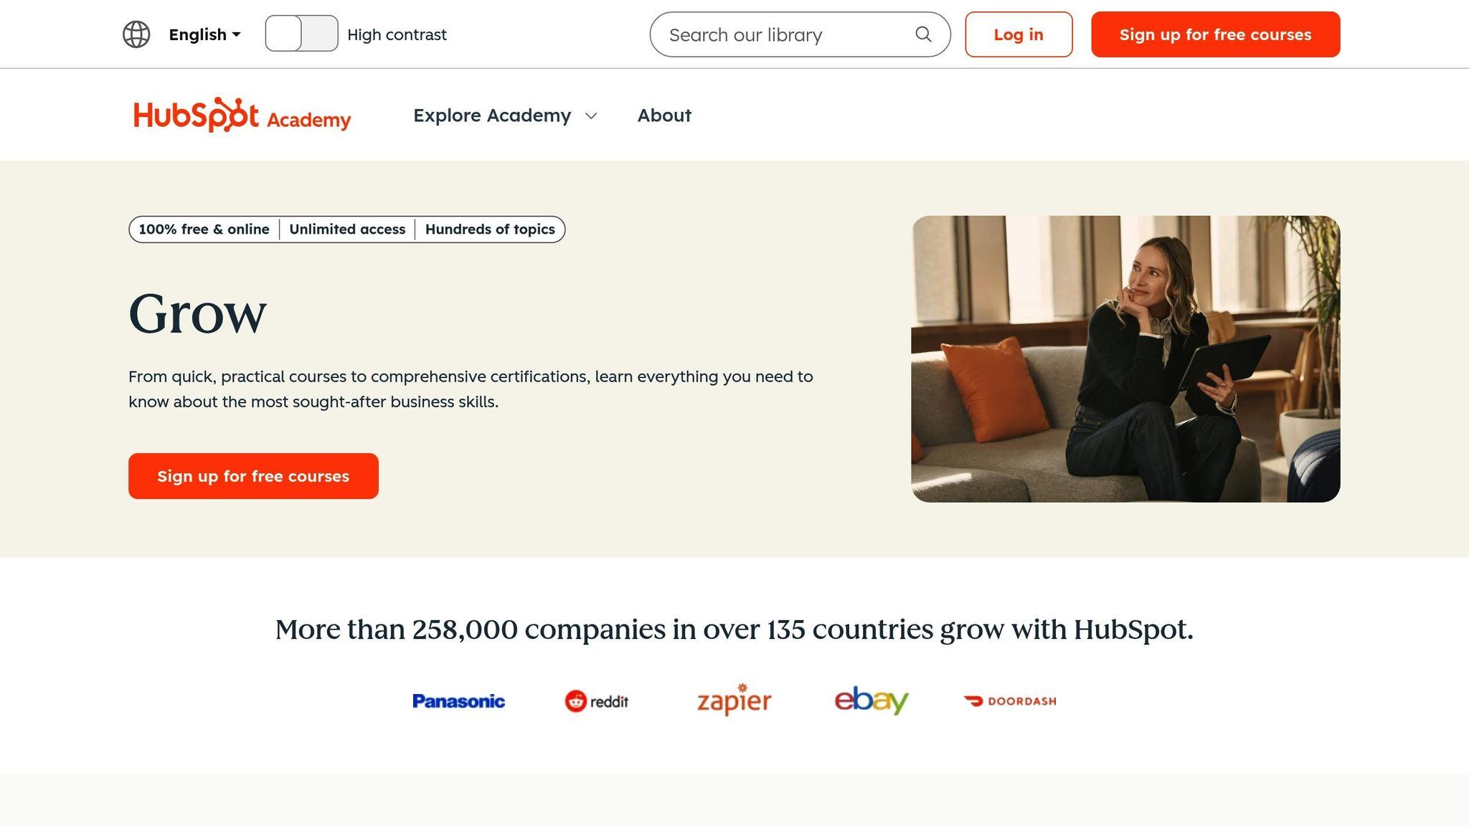Toggle the High contrast switch
The width and height of the screenshot is (1469, 826).
[301, 32]
